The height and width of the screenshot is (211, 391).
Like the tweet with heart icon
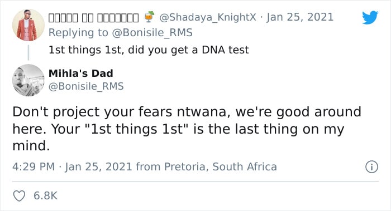(19, 196)
